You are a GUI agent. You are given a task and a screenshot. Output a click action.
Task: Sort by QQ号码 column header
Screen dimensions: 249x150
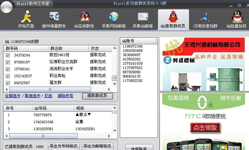53,108
